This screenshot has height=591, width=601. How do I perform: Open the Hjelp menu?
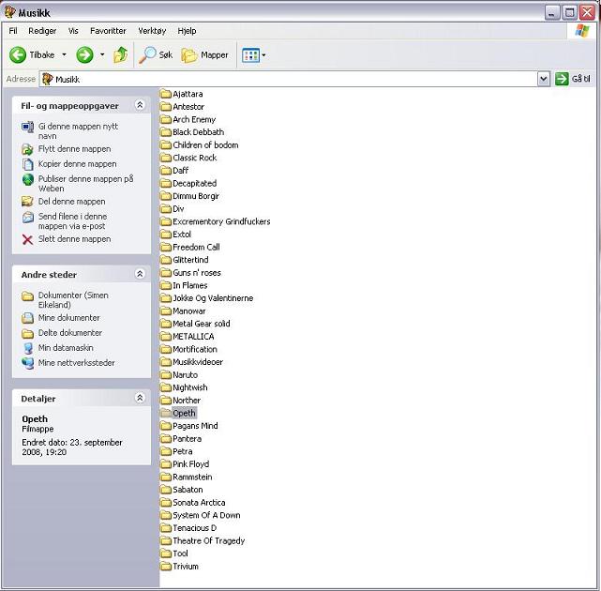coord(187,31)
